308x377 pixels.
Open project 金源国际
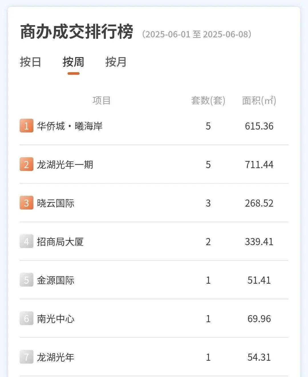[56, 280]
